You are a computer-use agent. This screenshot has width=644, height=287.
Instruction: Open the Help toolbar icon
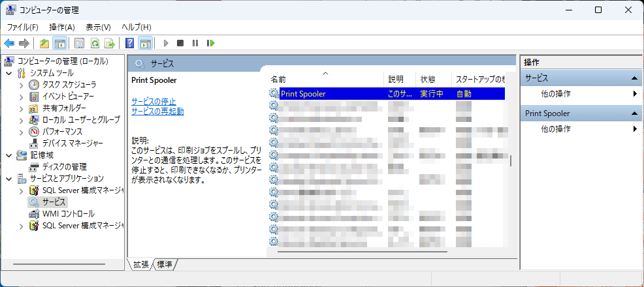pyautogui.click(x=129, y=43)
